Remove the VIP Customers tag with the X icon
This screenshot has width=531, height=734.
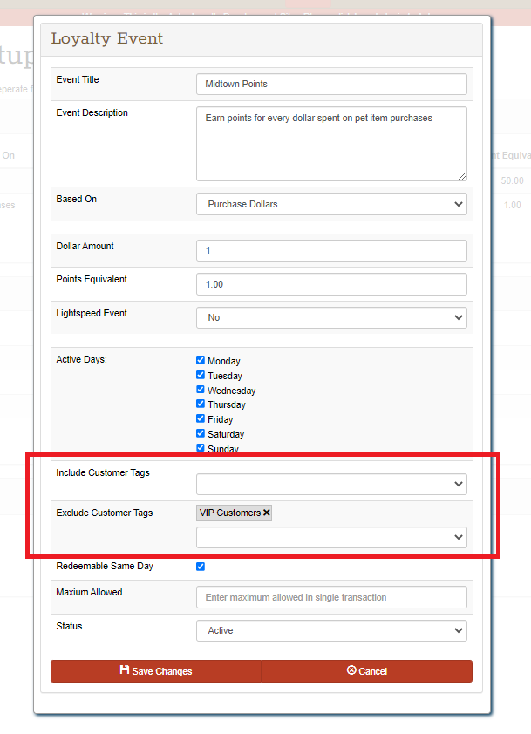coord(267,513)
